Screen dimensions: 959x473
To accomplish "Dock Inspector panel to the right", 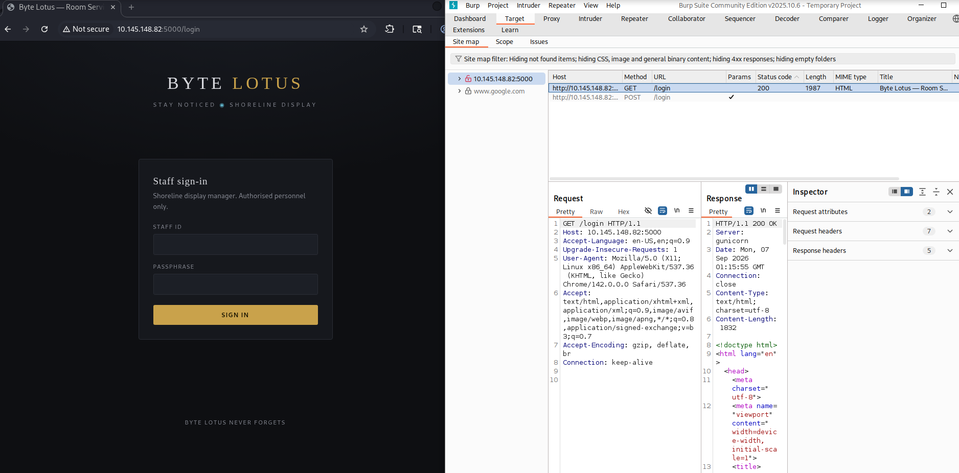I will point(907,192).
